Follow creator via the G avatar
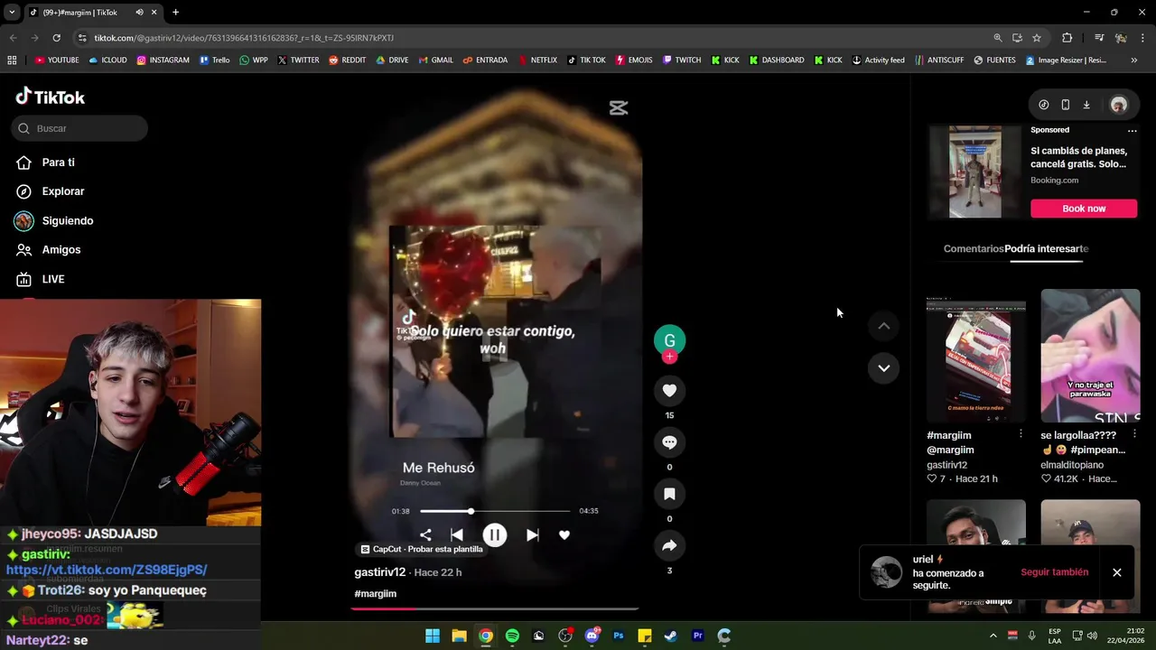This screenshot has width=1156, height=650. (669, 340)
